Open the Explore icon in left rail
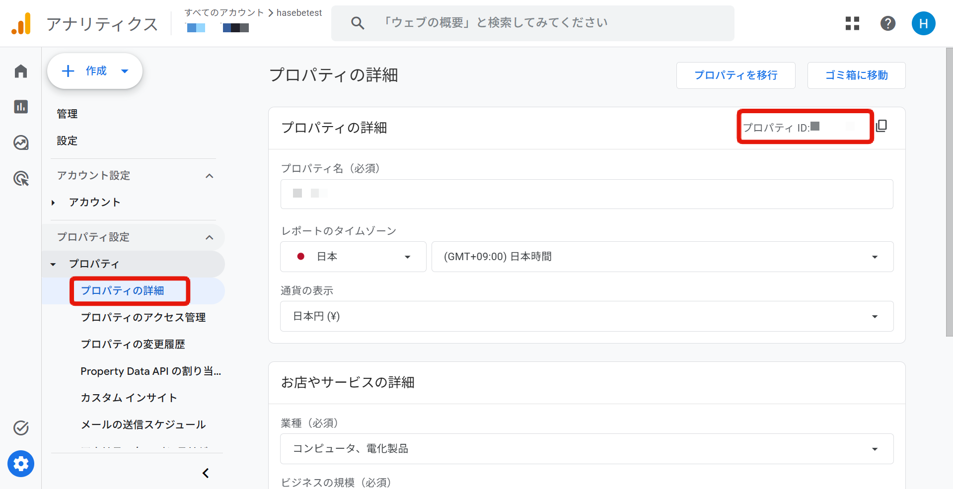Image resolution: width=953 pixels, height=489 pixels. point(21,142)
